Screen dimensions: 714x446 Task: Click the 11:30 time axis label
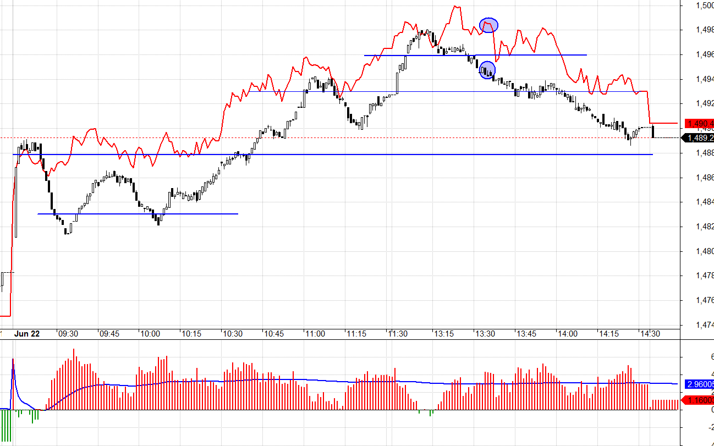point(398,334)
